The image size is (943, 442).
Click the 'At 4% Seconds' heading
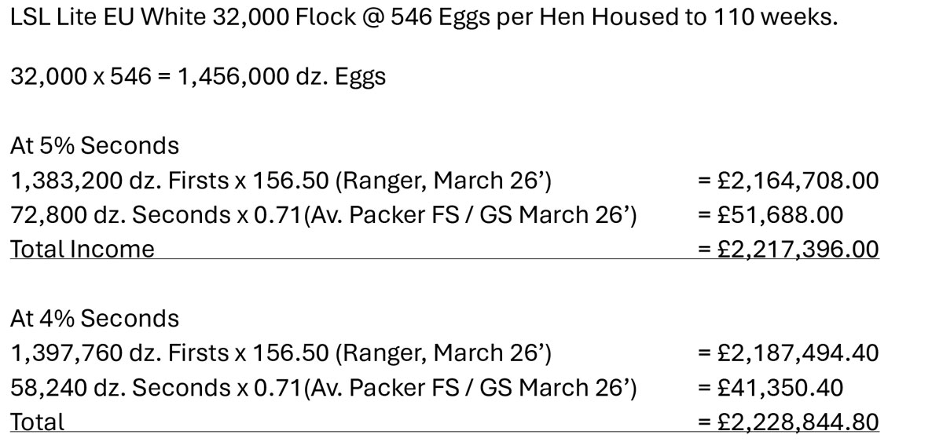click(94, 319)
